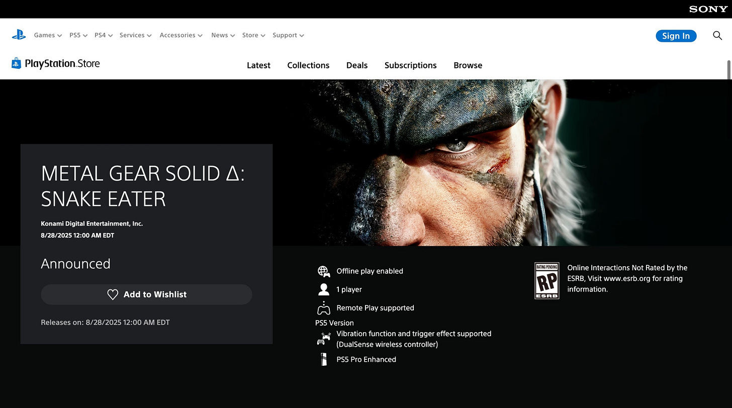Go to the Latest store tab
This screenshot has width=732, height=408.
point(258,65)
